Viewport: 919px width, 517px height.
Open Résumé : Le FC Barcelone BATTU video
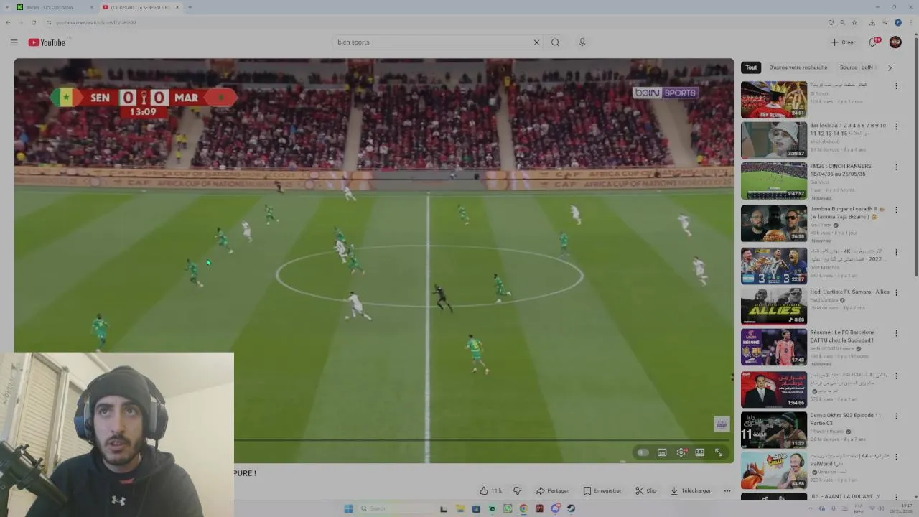[842, 336]
